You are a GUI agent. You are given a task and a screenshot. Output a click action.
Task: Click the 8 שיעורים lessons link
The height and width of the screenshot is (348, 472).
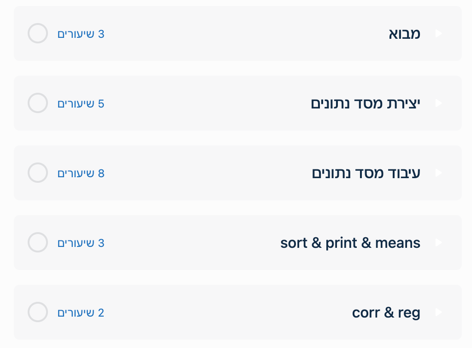click(x=81, y=174)
